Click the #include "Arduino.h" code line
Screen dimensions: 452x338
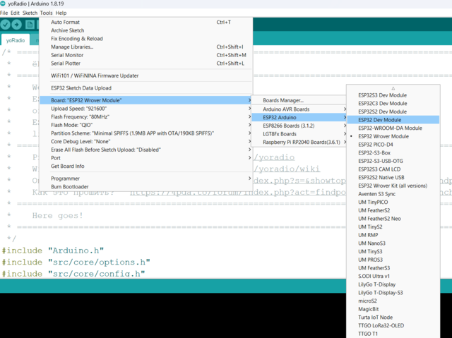[x=53, y=251]
